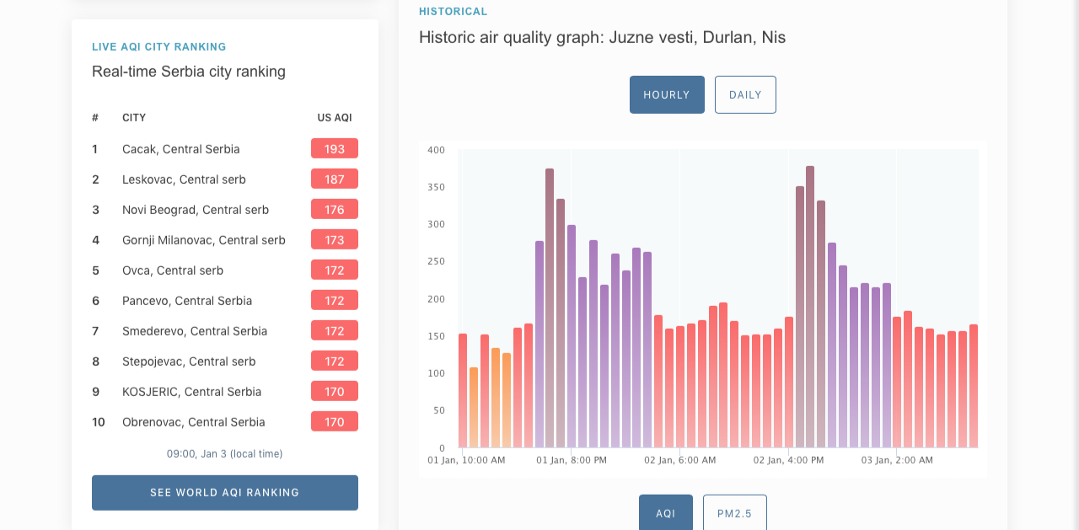1079x530 pixels.
Task: Click the 193 AQI badge for Cacak
Action: point(335,149)
